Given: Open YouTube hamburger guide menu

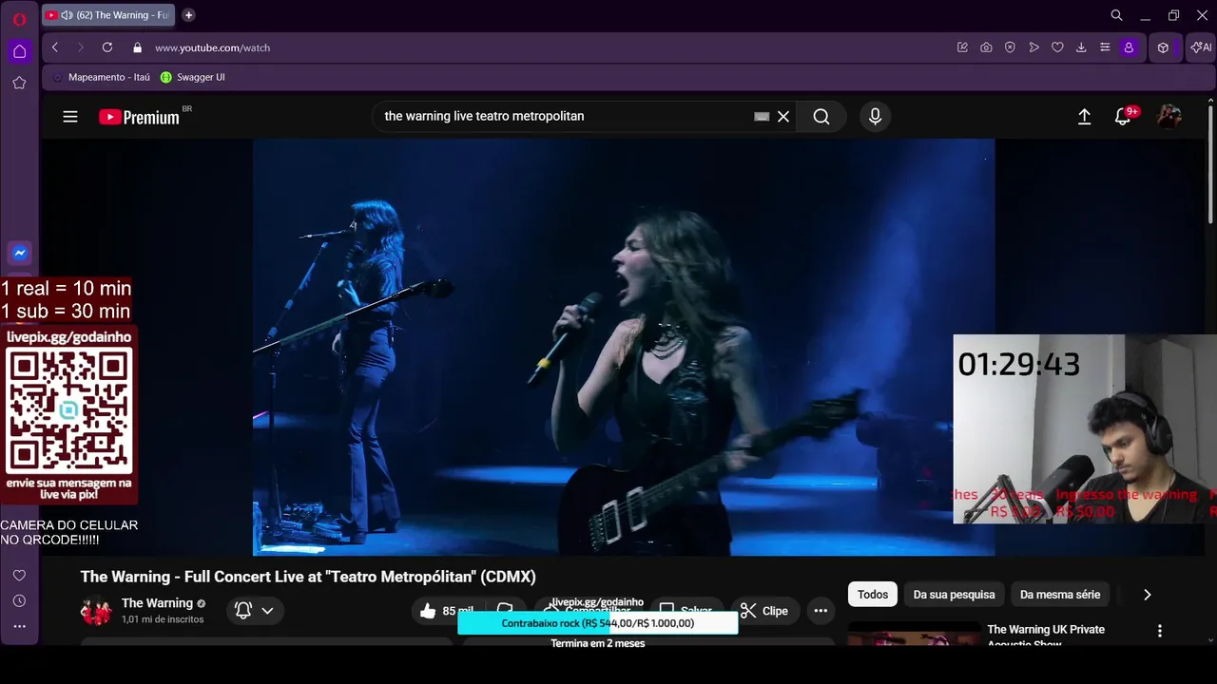Looking at the screenshot, I should click(x=70, y=117).
